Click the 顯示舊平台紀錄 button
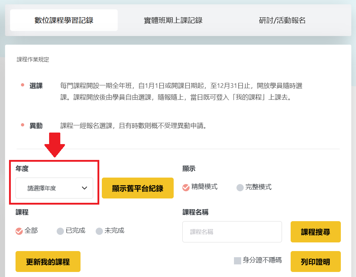356x277 pixels. [138, 188]
